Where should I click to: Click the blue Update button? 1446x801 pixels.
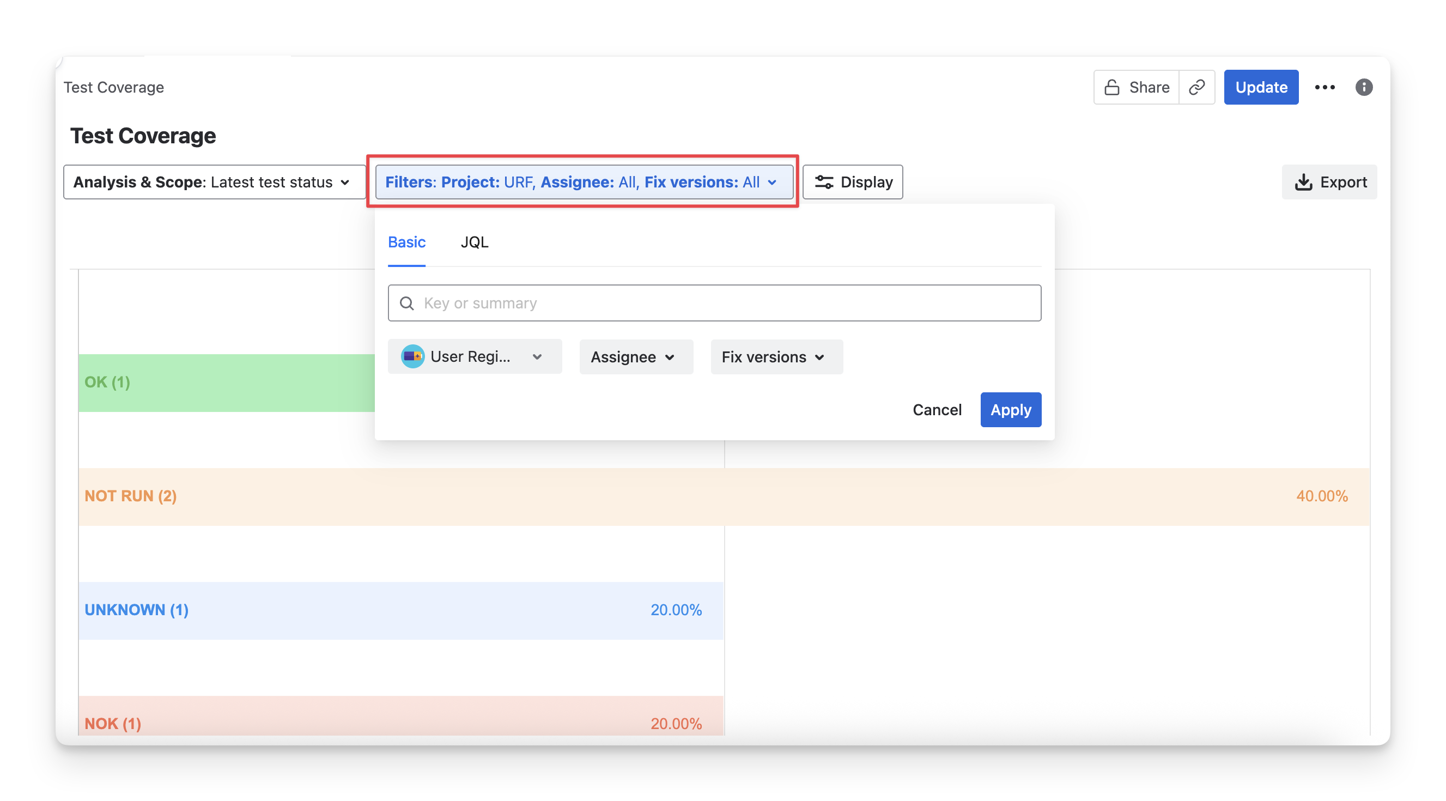pos(1261,87)
